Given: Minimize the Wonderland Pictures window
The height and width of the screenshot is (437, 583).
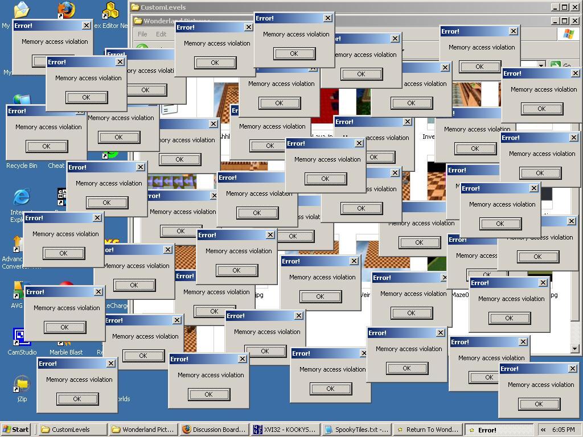Looking at the screenshot, I should point(556,21).
